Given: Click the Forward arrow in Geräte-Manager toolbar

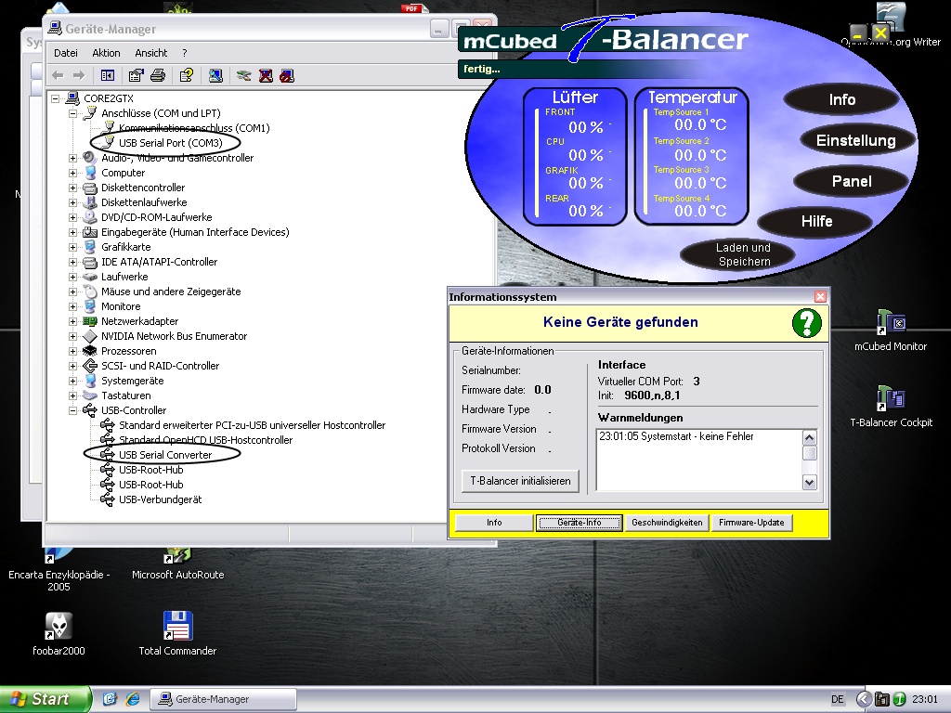Looking at the screenshot, I should coord(79,75).
